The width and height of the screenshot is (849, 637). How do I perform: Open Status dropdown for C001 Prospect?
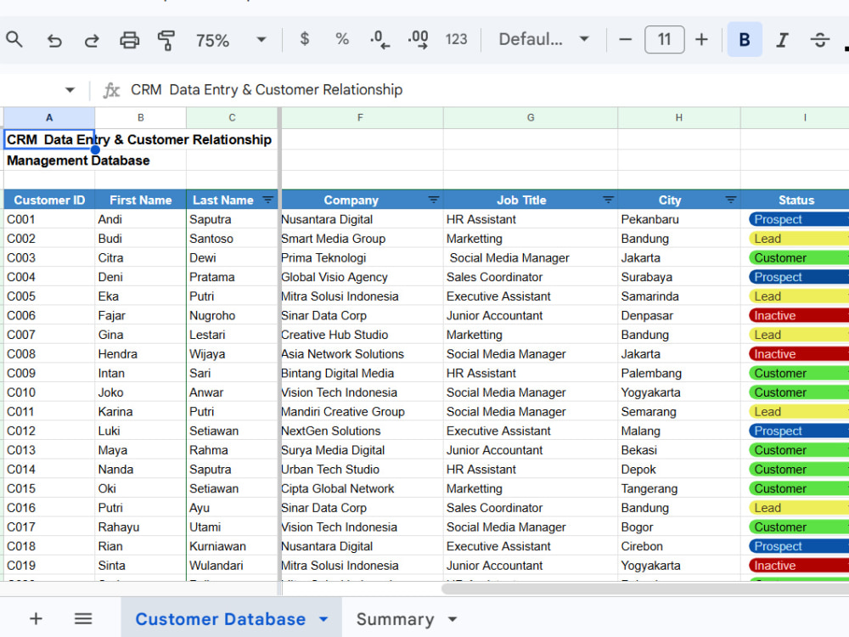pyautogui.click(x=799, y=219)
